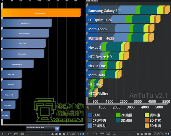
Task: Tap the SD卡讀 yellow-orange legend swatch
Action: click(x=147, y=126)
